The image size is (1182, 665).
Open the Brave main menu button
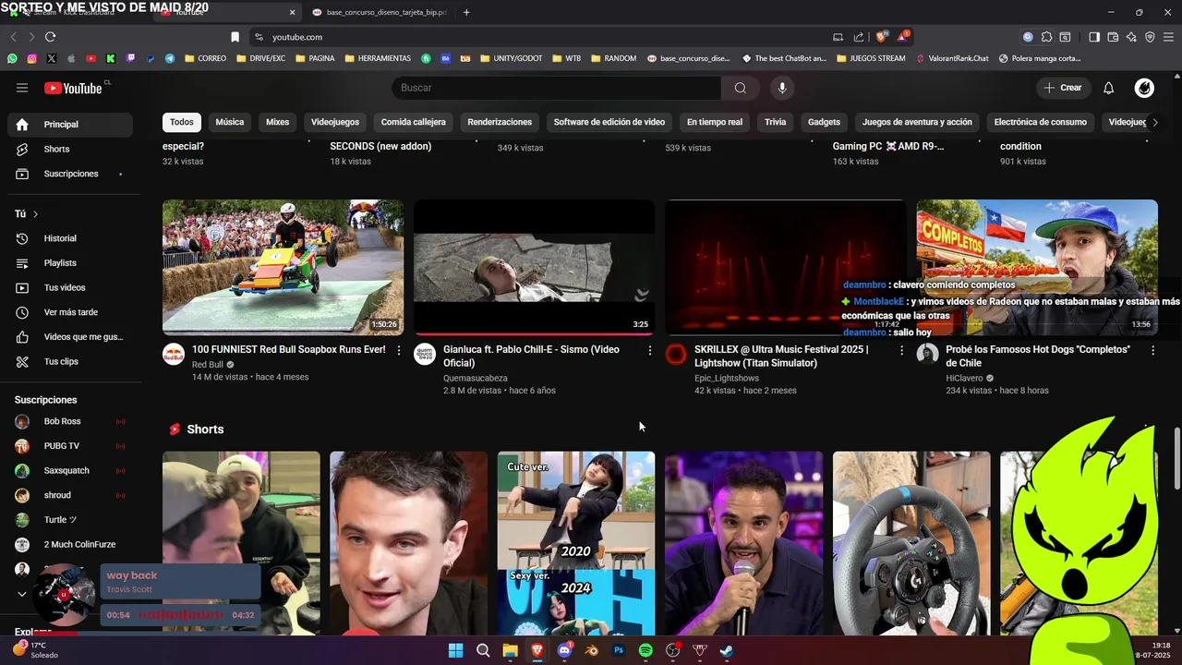[x=1168, y=37]
